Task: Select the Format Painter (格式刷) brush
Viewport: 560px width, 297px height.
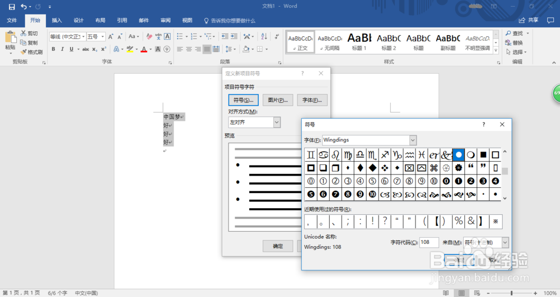Action: tap(24, 52)
